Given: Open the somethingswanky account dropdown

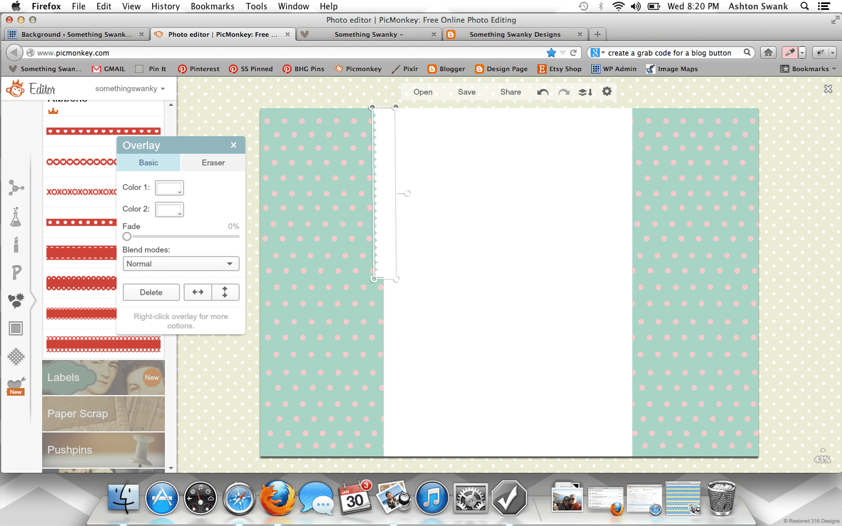Looking at the screenshot, I should 130,89.
